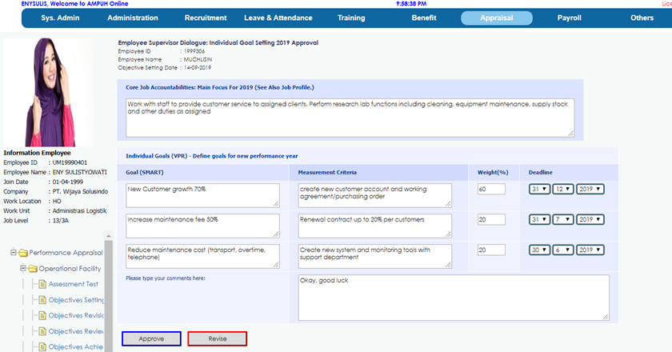Click the Objectives Revision document icon
The height and width of the screenshot is (352, 672).
pos(42,315)
